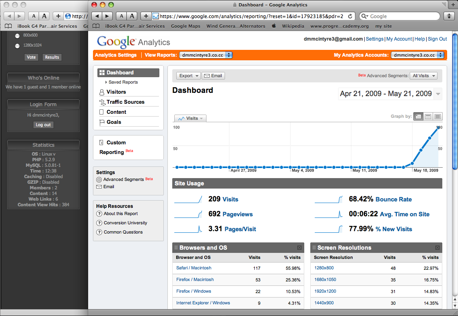Click the Traffic Sources arrows icon

click(x=102, y=102)
